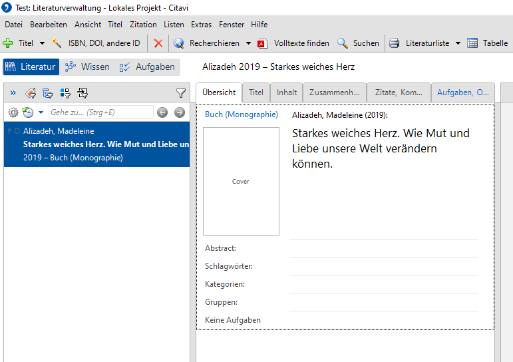Click the squares selection filter icon
513x362 pixels.
[65, 93]
